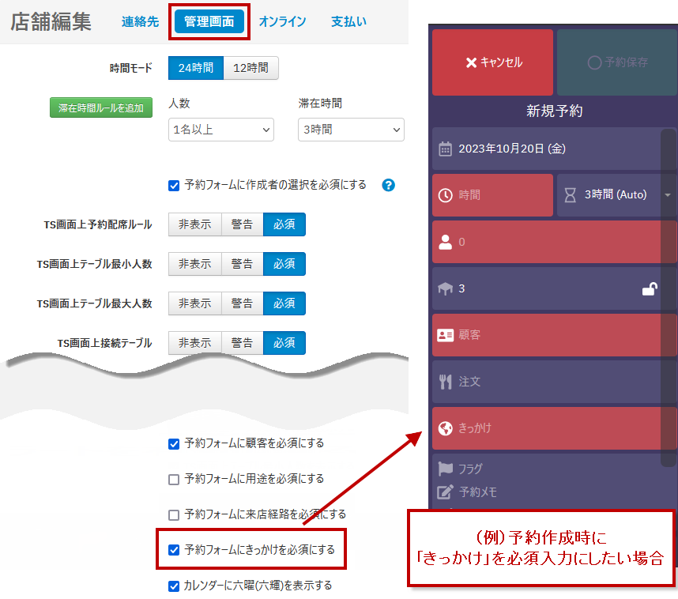Click the red キャンセル button
Viewport: 678px width, 599px height.
(492, 62)
